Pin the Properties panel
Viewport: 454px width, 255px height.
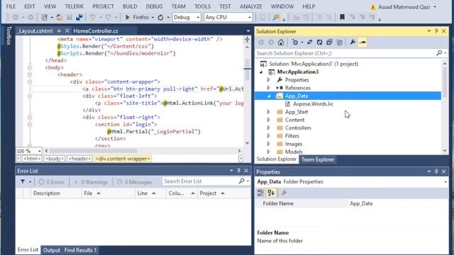tap(436, 171)
